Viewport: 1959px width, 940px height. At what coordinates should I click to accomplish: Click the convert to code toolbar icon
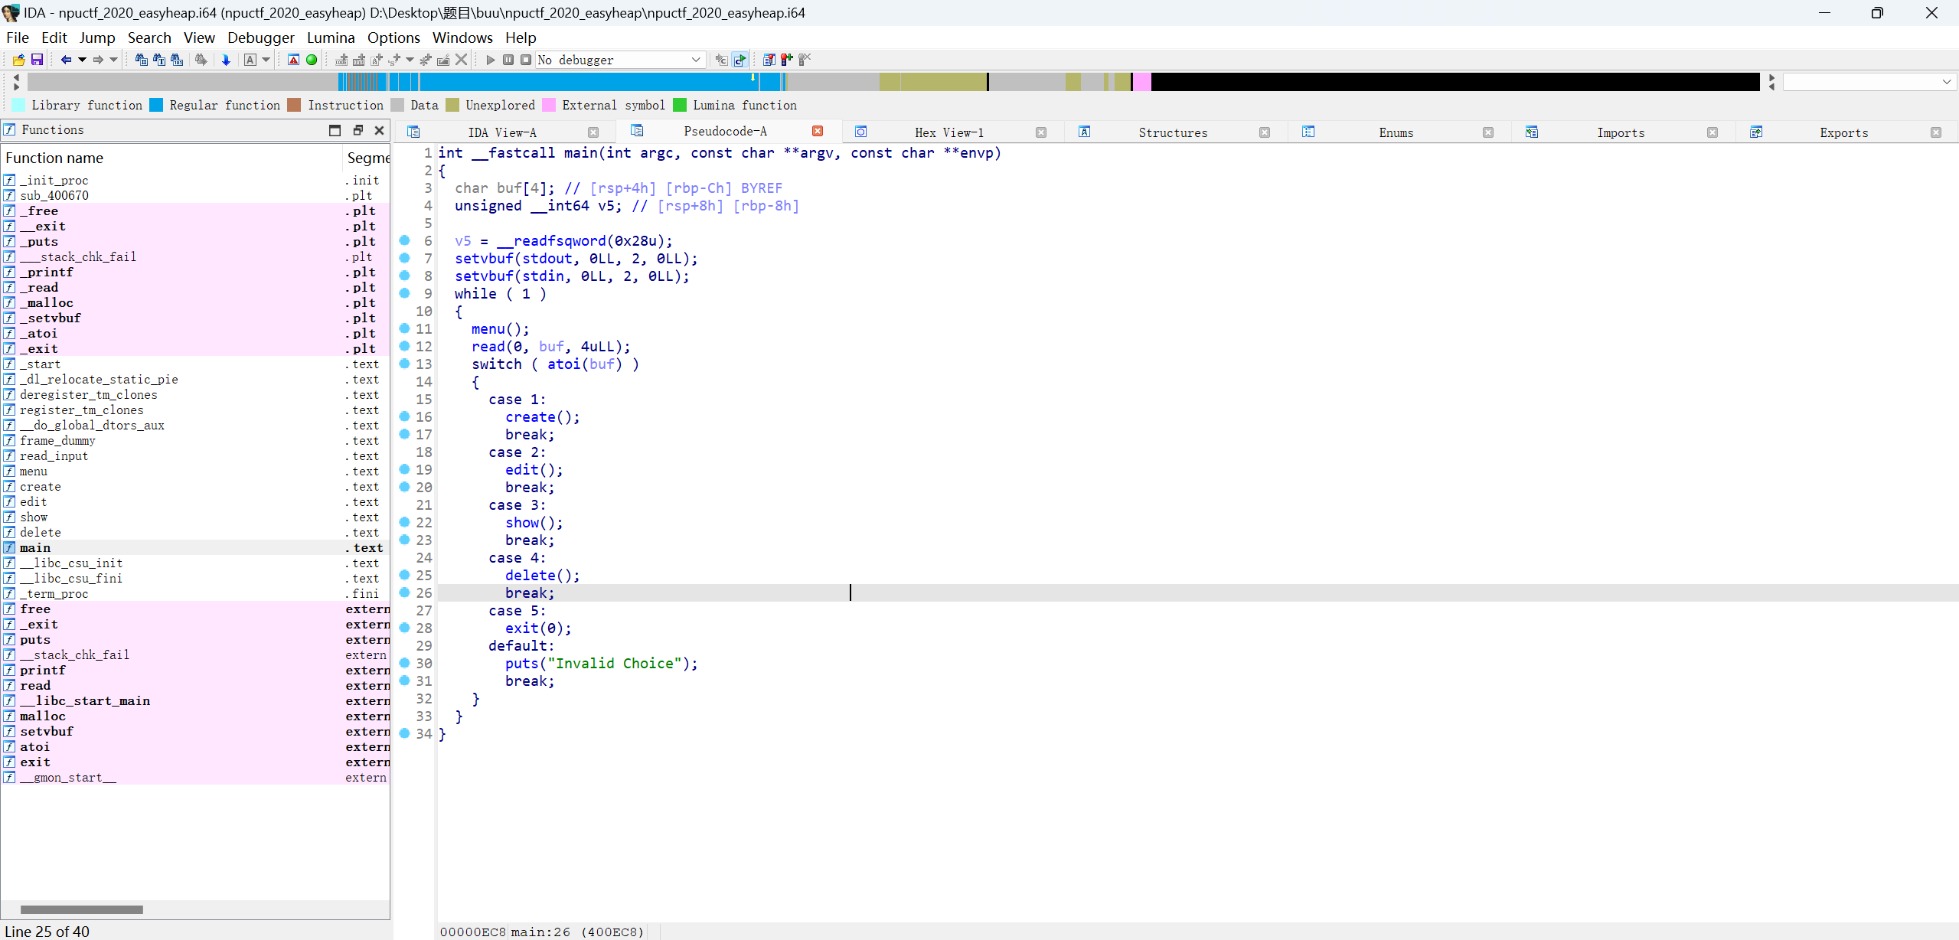click(x=341, y=60)
